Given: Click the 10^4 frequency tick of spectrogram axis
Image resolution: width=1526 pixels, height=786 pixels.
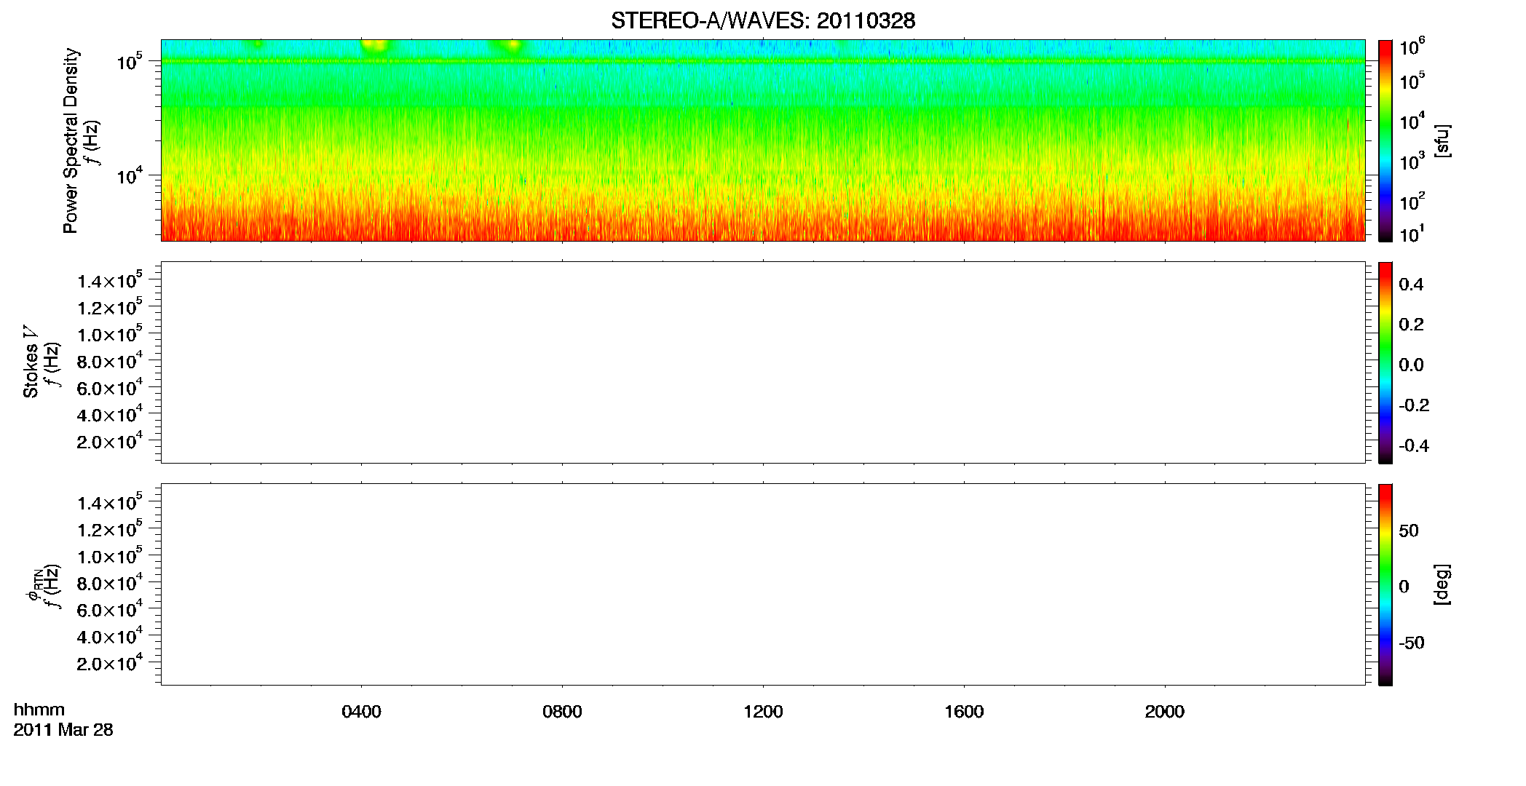Looking at the screenshot, I should [130, 175].
